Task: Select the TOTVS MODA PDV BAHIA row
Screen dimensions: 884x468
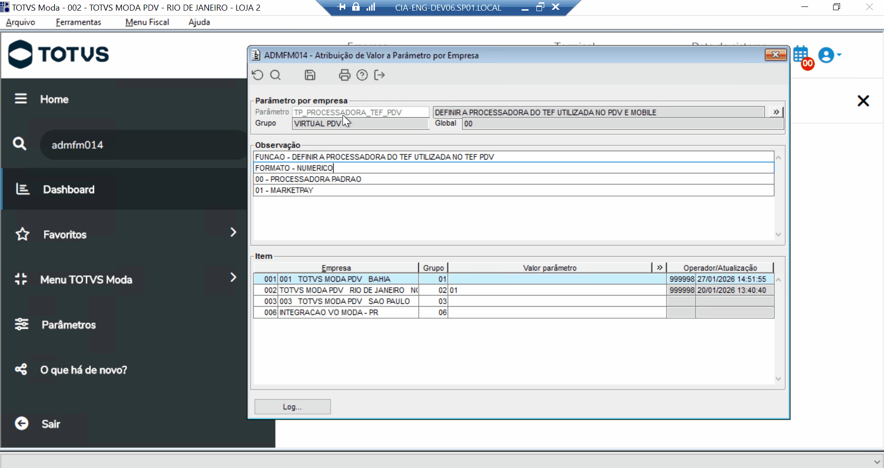Action: click(514, 279)
